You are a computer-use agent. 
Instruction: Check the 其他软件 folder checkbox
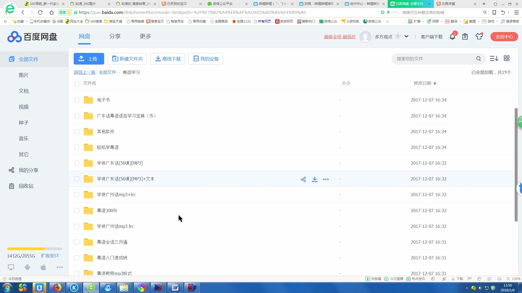click(77, 132)
